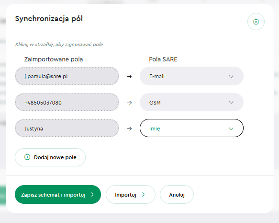Click the Importuj button

(x=131, y=195)
